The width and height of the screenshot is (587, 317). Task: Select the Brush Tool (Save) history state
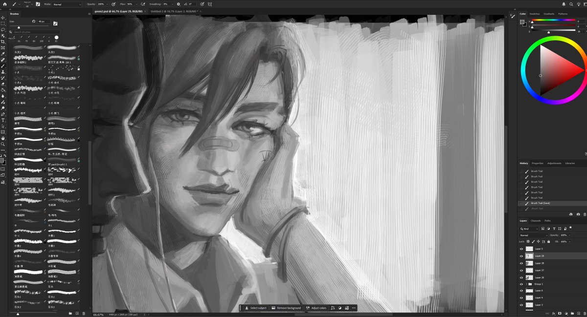[552, 203]
